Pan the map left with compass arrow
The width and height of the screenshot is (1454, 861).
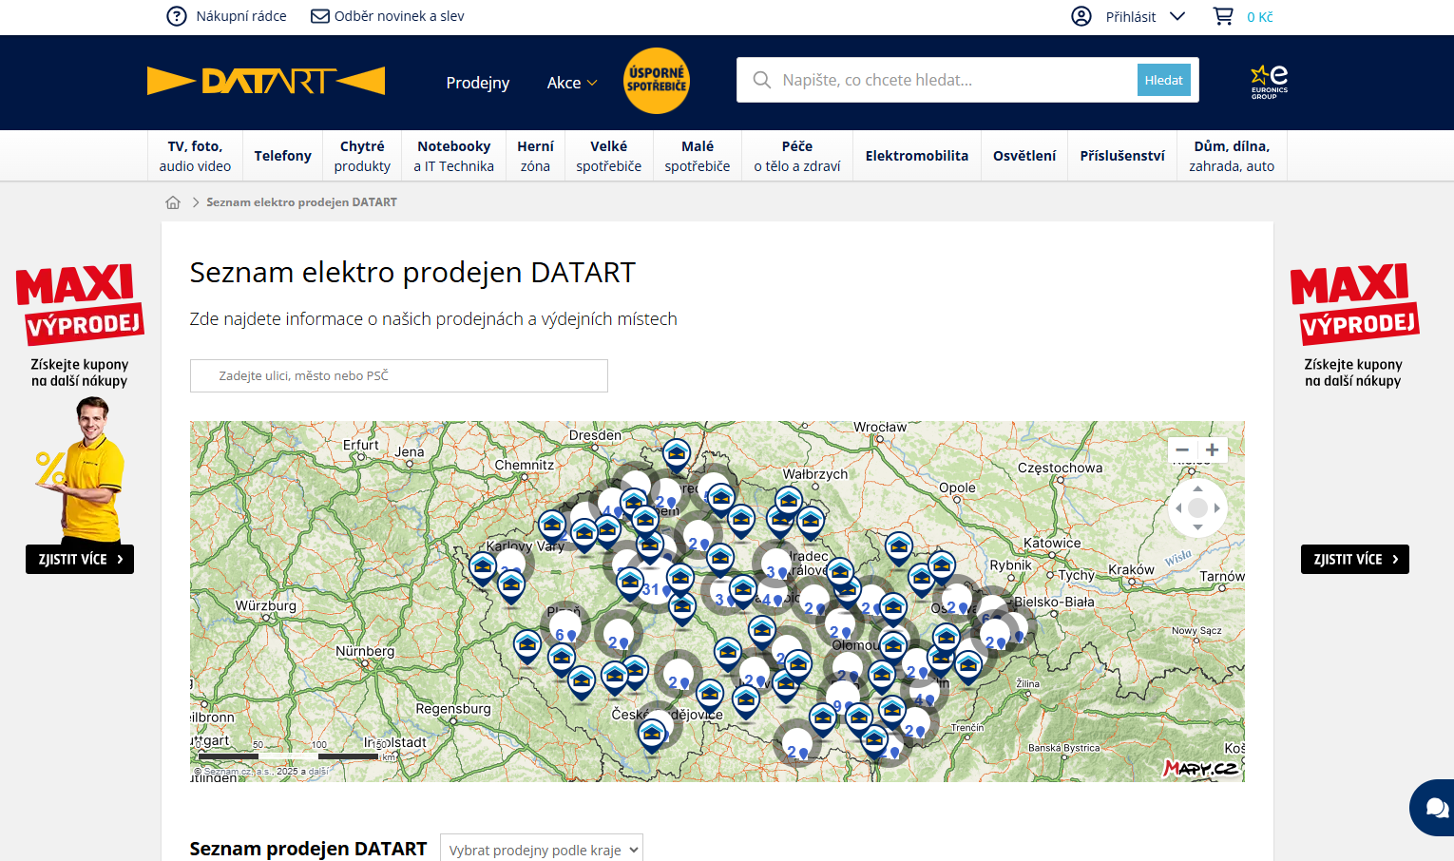1178,508
